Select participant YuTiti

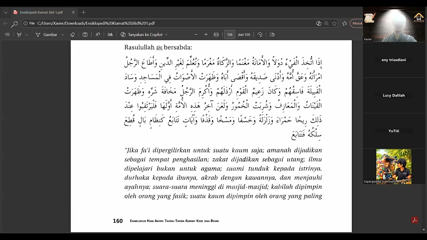[x=394, y=131]
